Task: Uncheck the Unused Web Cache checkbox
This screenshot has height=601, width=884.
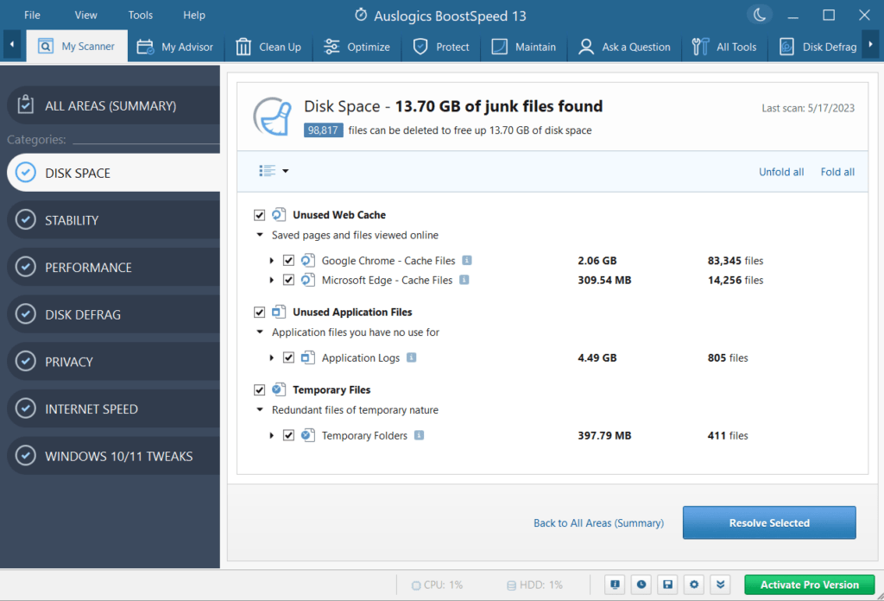Action: [x=260, y=215]
